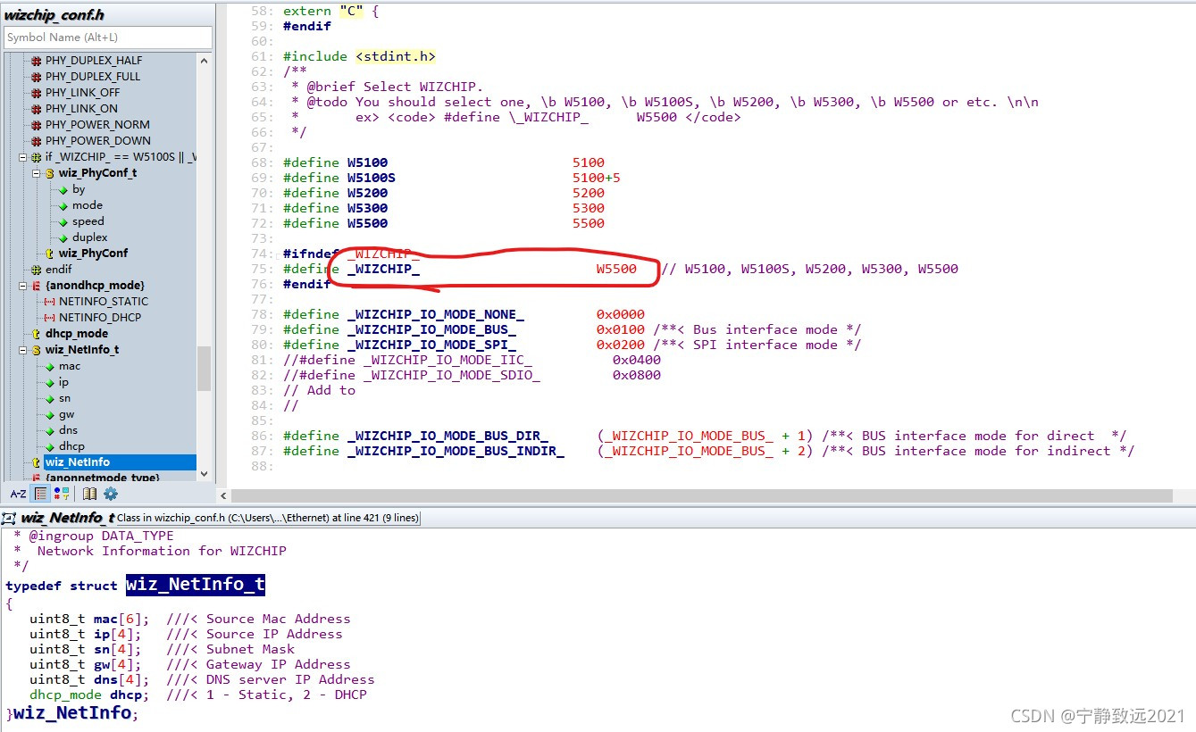Click _WIZCHIP_IO_MODE_BUS_DIR_ define name
This screenshot has width=1196, height=732.
[x=447, y=436]
